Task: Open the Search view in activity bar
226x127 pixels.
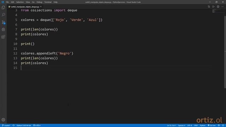Action: [x=3, y=15]
